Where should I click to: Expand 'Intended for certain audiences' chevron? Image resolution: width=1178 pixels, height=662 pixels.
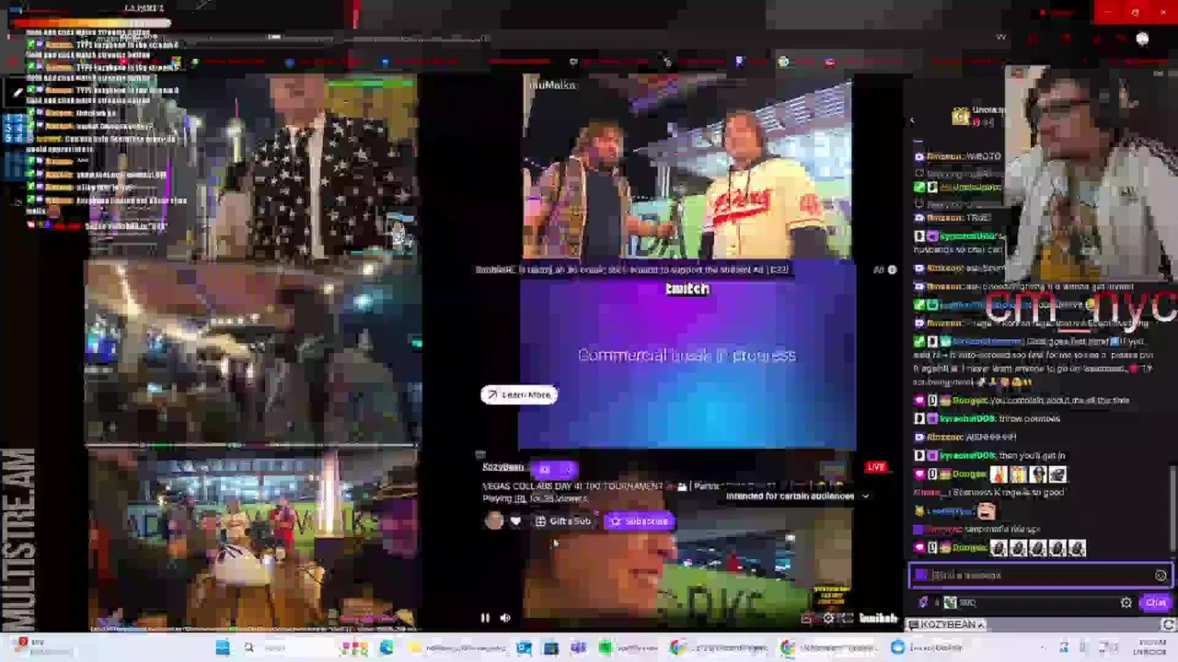point(865,496)
